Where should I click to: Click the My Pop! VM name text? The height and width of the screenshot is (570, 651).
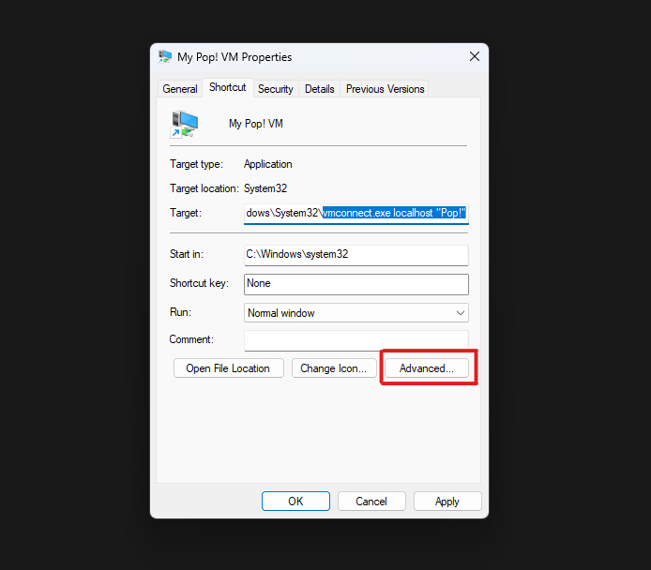click(x=256, y=124)
